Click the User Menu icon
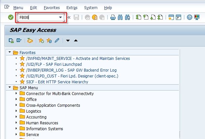The image size is (205, 139). point(11,41)
